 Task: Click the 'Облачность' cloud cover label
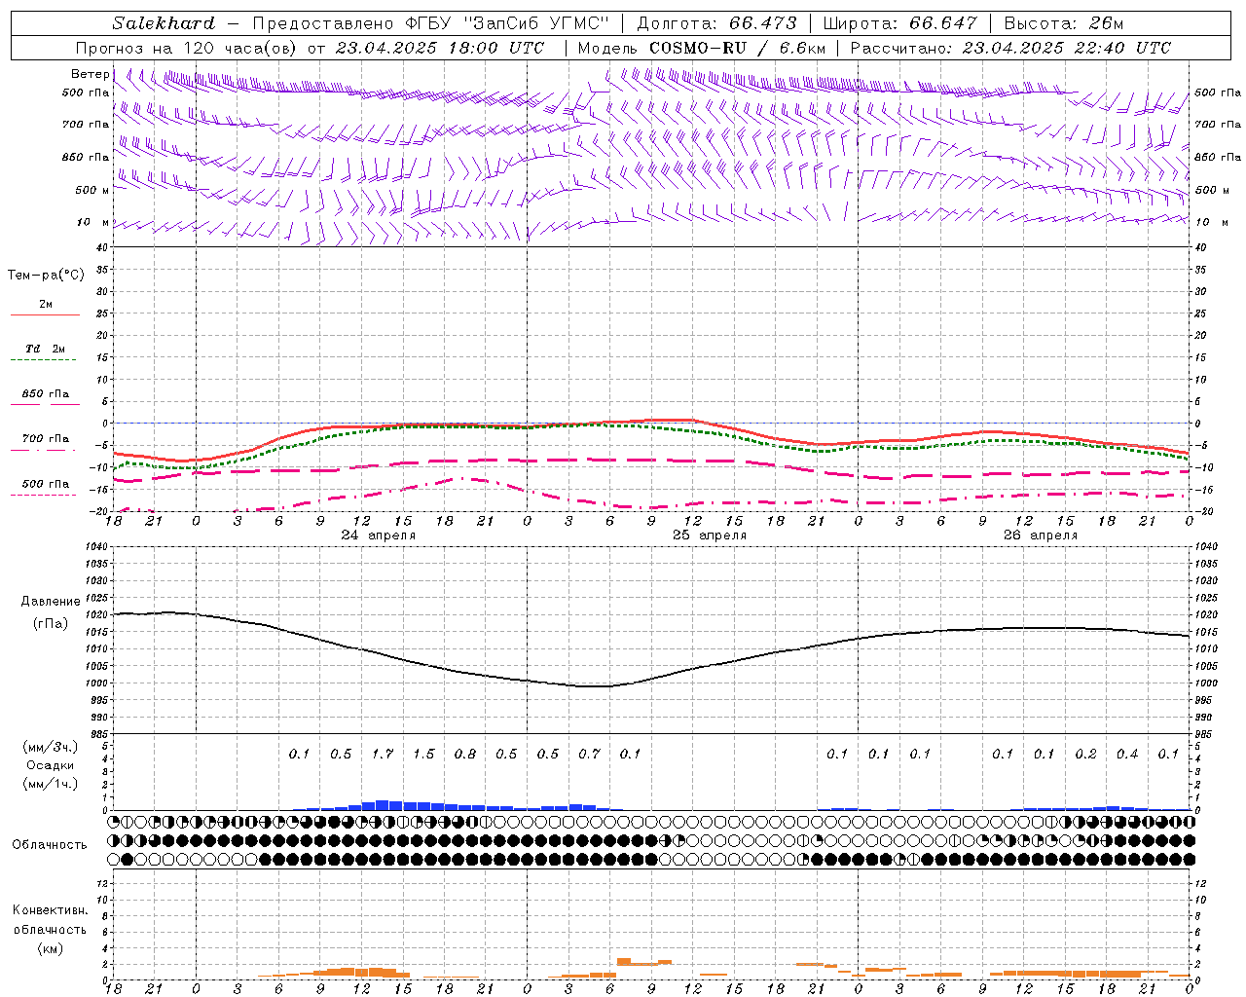click(x=50, y=845)
